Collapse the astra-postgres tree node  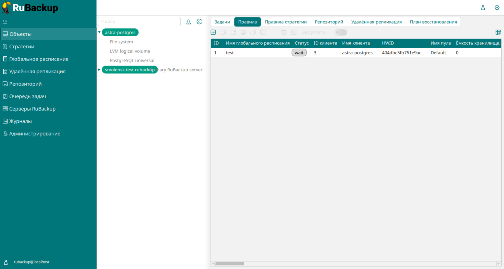99,32
